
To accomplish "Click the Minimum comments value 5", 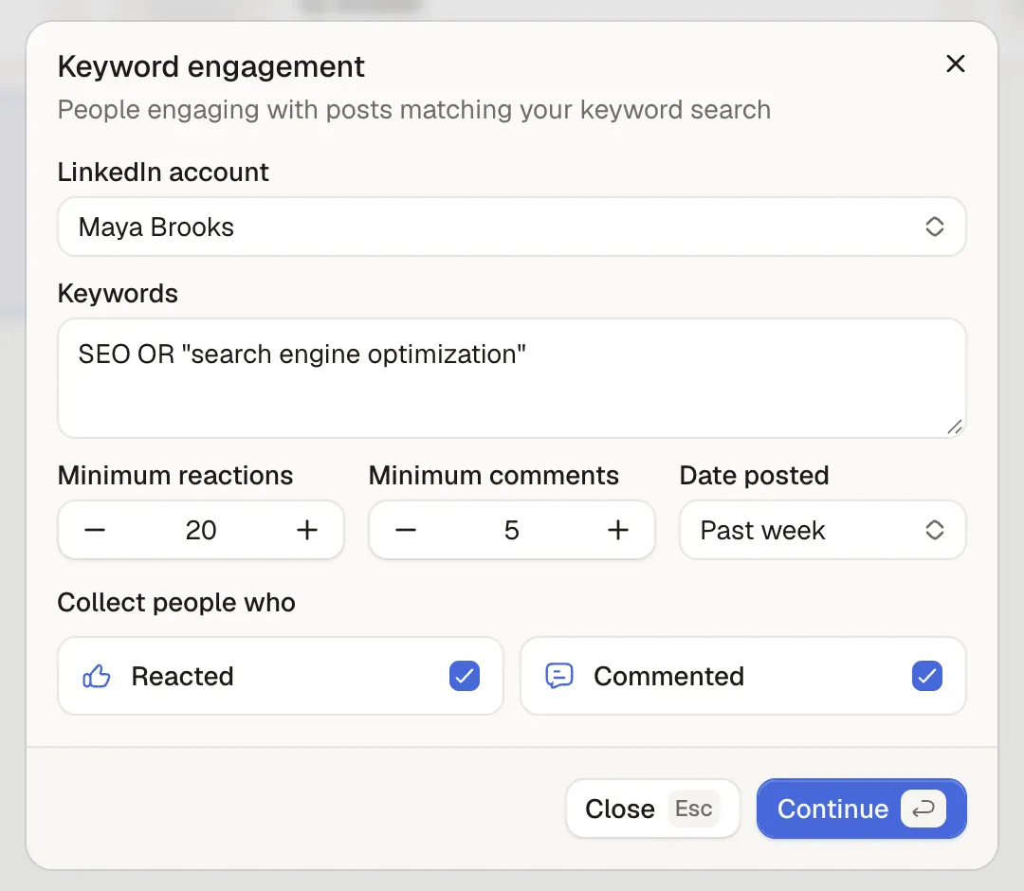I will [x=511, y=530].
